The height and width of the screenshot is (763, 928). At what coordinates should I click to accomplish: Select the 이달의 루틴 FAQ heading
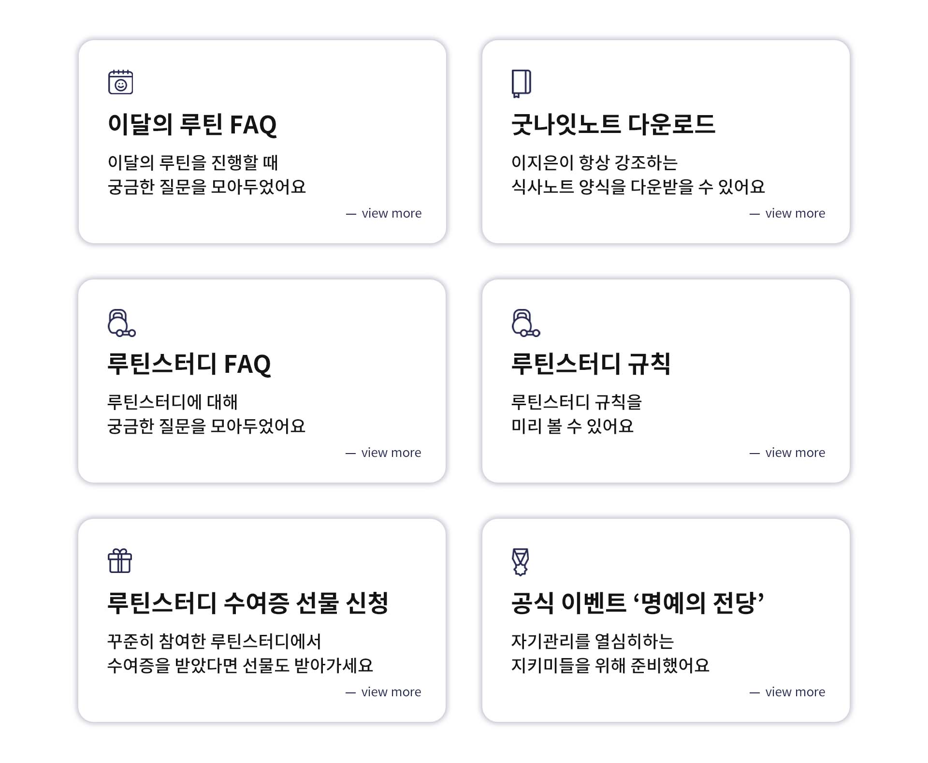[x=192, y=124]
